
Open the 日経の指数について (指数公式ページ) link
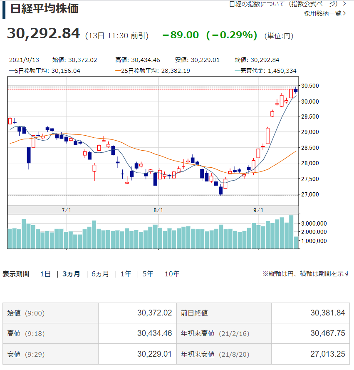[x=287, y=4]
